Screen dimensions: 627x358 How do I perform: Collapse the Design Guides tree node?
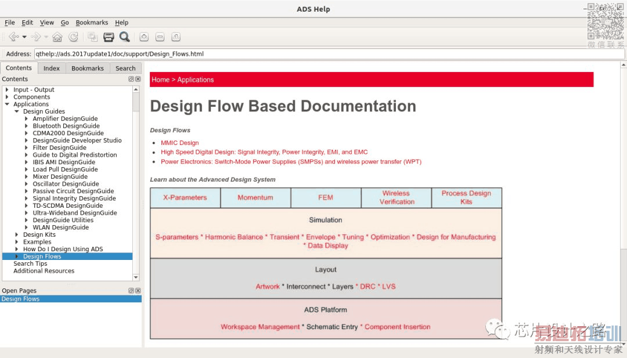(x=16, y=111)
